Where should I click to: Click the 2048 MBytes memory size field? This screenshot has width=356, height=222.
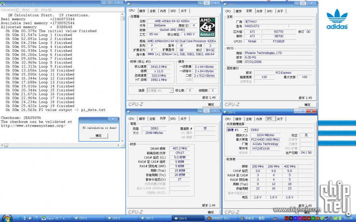tap(154, 133)
